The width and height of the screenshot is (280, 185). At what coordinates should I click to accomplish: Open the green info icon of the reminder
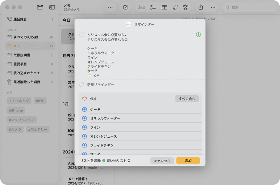tap(198, 35)
